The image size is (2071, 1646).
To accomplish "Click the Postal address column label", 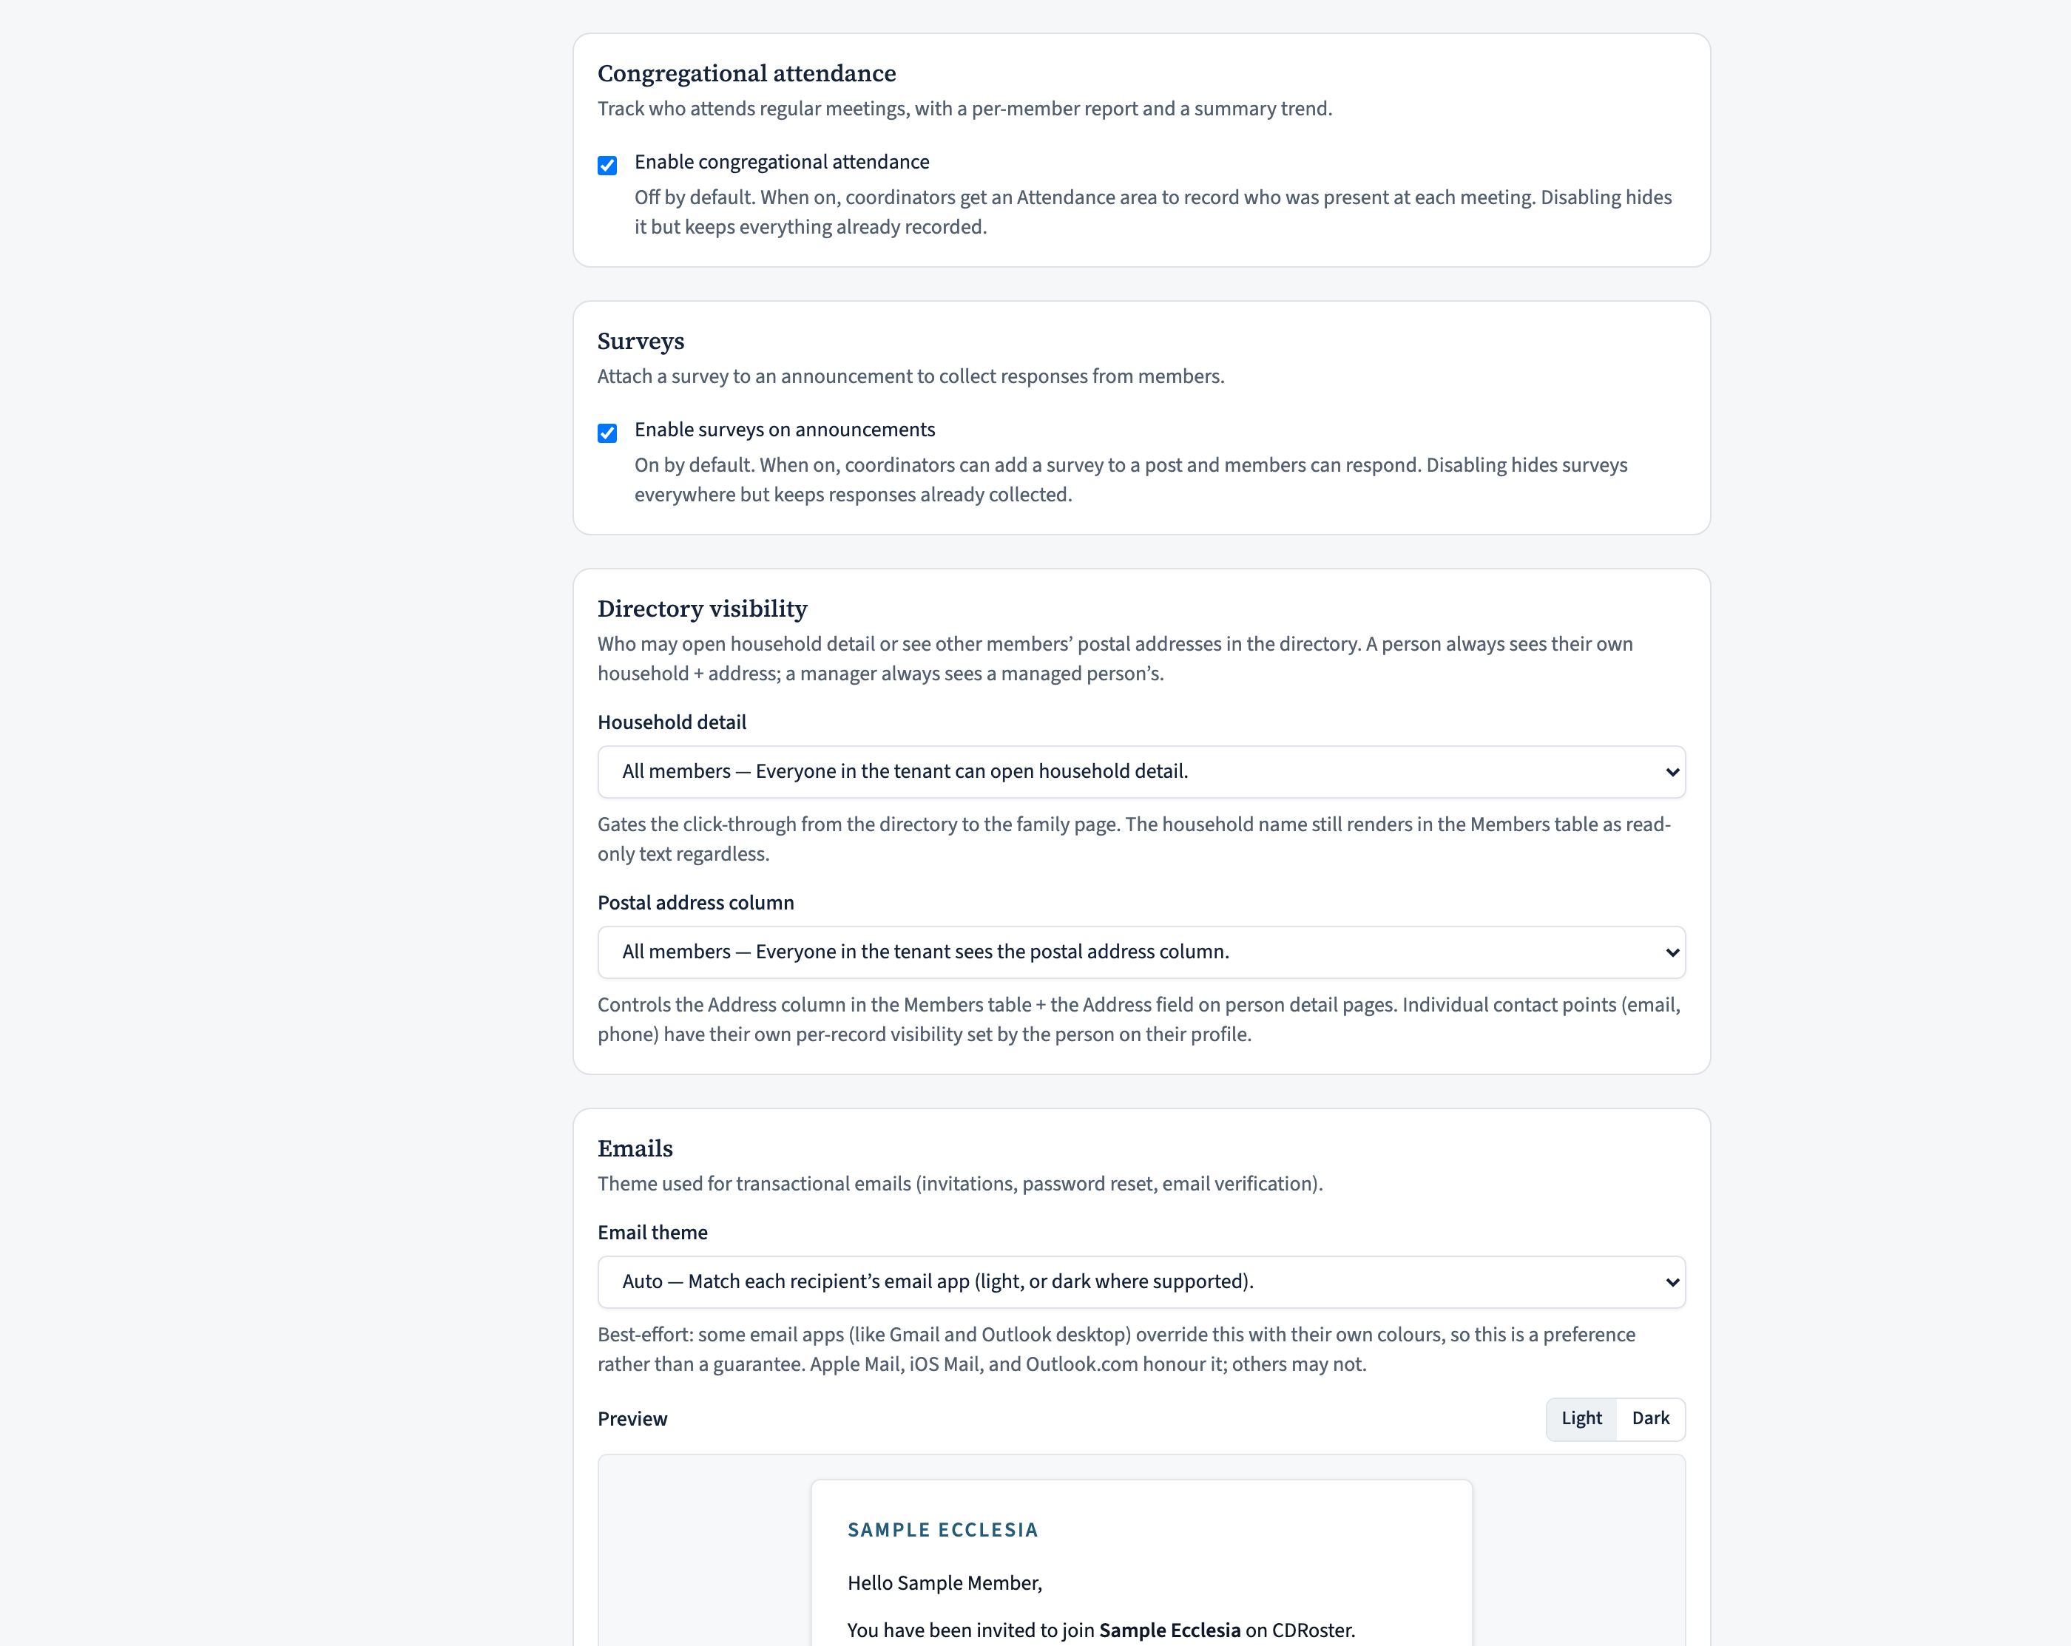I will (x=695, y=903).
